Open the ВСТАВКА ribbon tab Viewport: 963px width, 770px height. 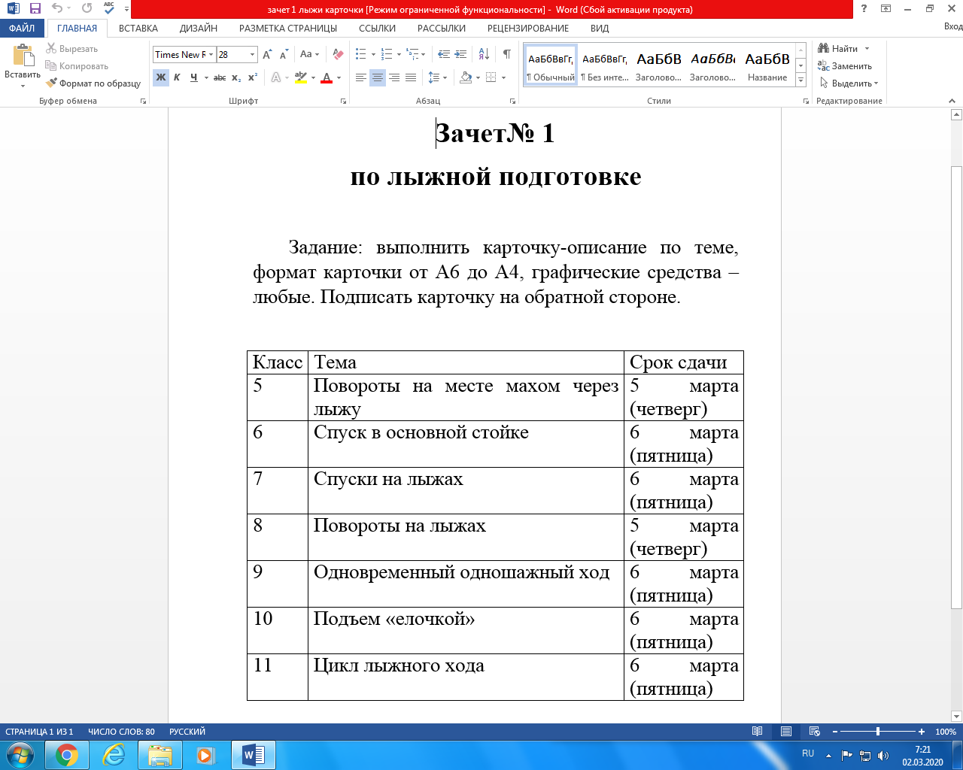138,28
